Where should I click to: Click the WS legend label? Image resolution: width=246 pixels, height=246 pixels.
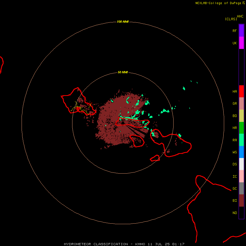[235, 152]
